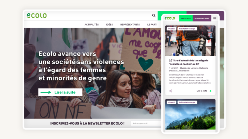Image resolution: width=248 pixels, height=139 pixels.
Task: Select #climat et énergie tag on forest card
Action: (187, 102)
